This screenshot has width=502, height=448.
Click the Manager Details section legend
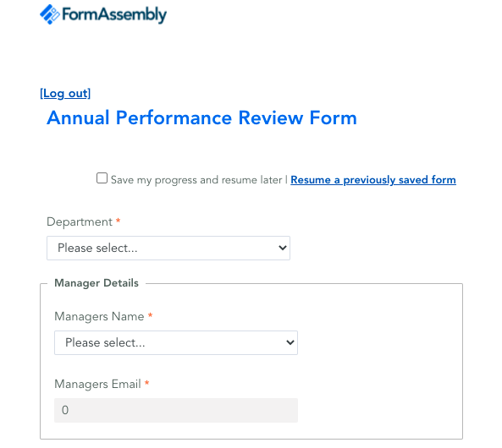point(97,283)
